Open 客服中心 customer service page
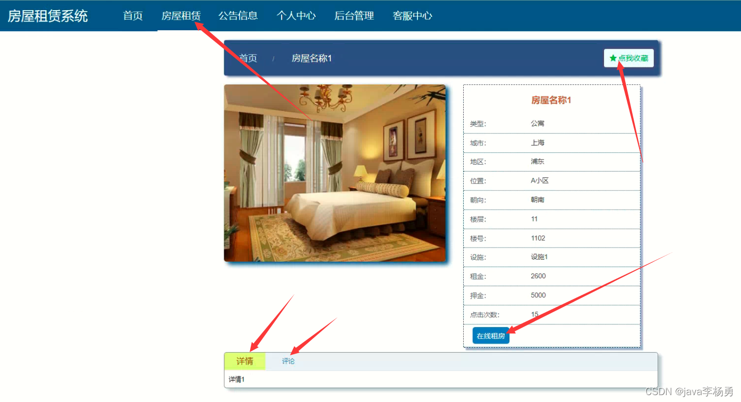Viewport: 741px width, 402px height. 413,16
